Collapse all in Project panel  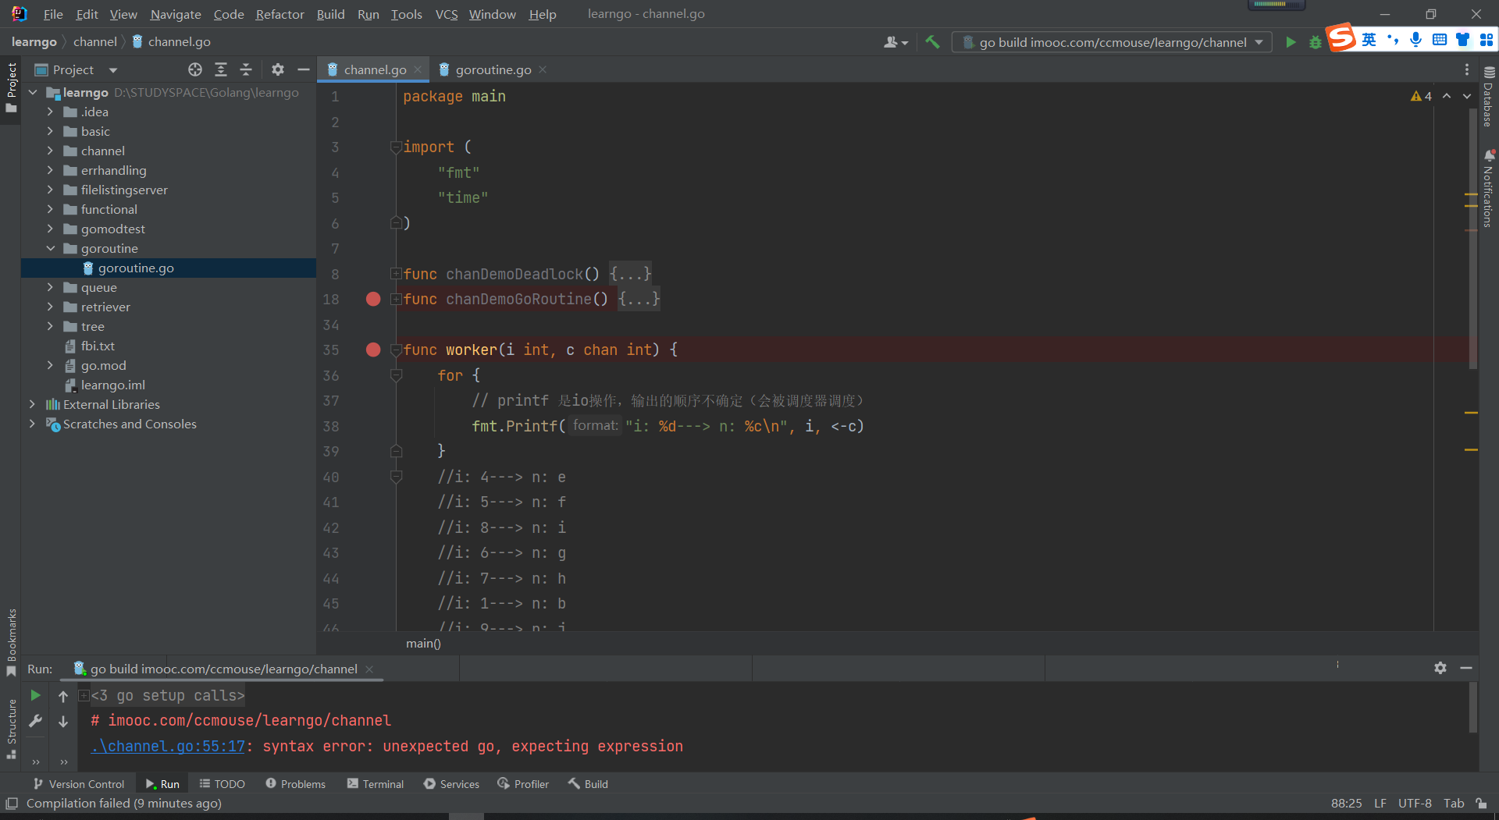(x=246, y=70)
